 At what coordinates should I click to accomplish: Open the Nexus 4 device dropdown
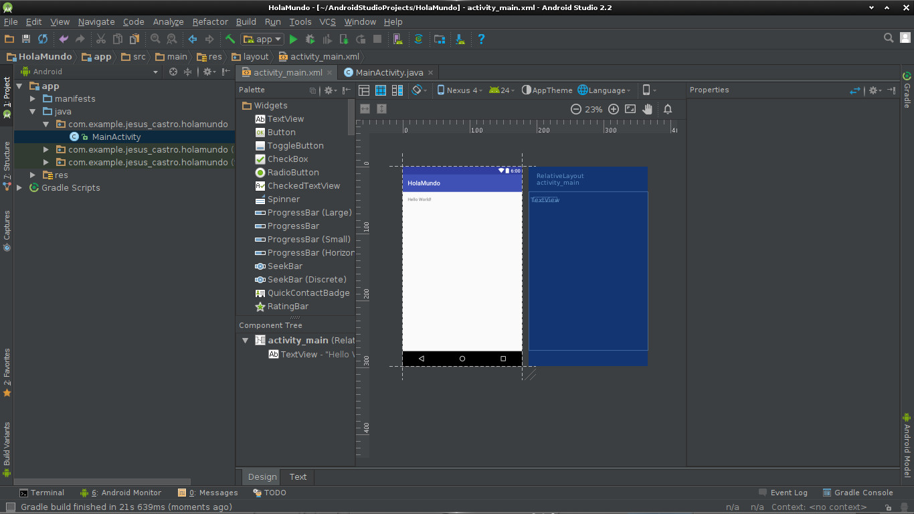coord(460,90)
